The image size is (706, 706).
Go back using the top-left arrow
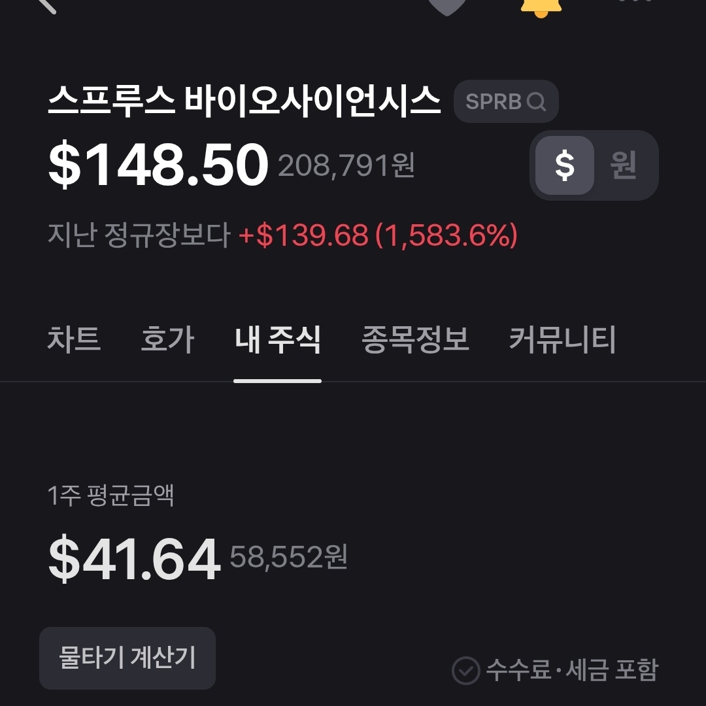pos(46,5)
